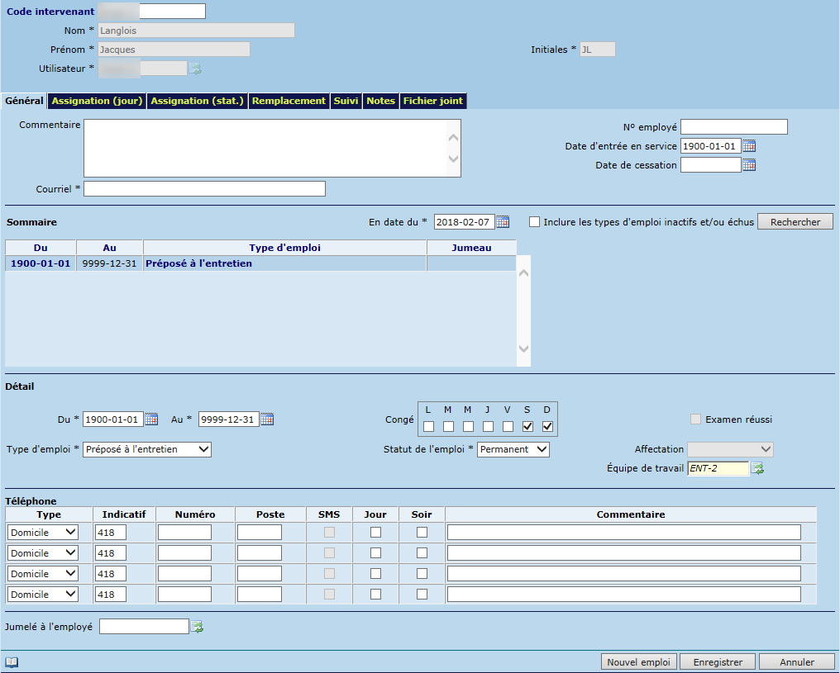Open calendar for Détail Au date
The height and width of the screenshot is (673, 840).
266,419
